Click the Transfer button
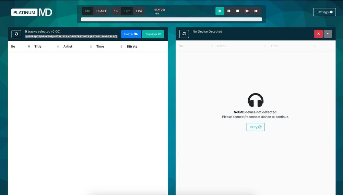 click(153, 34)
